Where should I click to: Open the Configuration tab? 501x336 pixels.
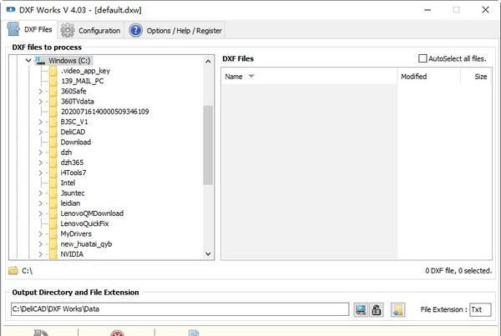click(91, 30)
